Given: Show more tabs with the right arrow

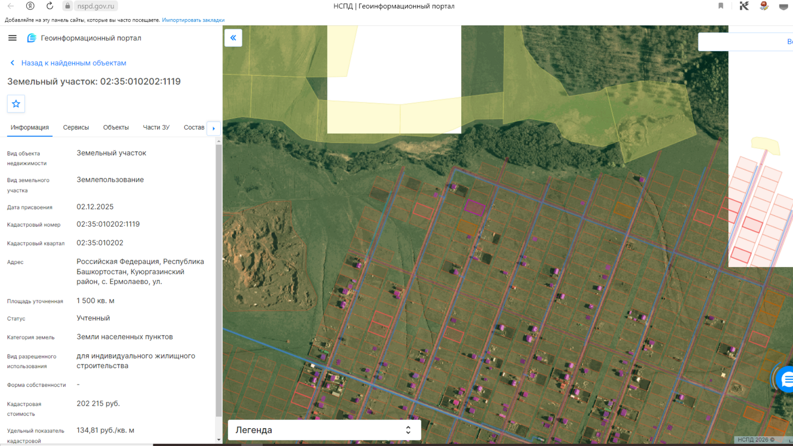Looking at the screenshot, I should [x=214, y=128].
